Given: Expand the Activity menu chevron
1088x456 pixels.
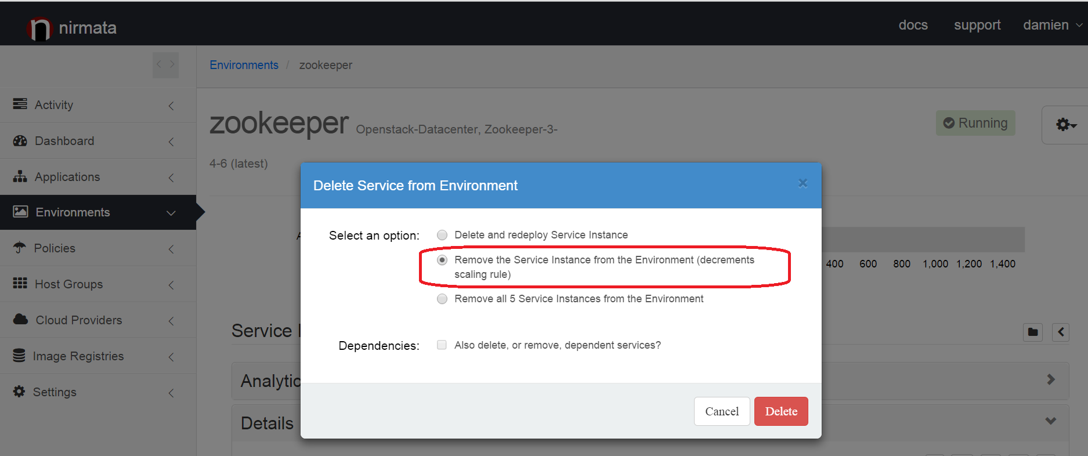Looking at the screenshot, I should click(x=171, y=106).
